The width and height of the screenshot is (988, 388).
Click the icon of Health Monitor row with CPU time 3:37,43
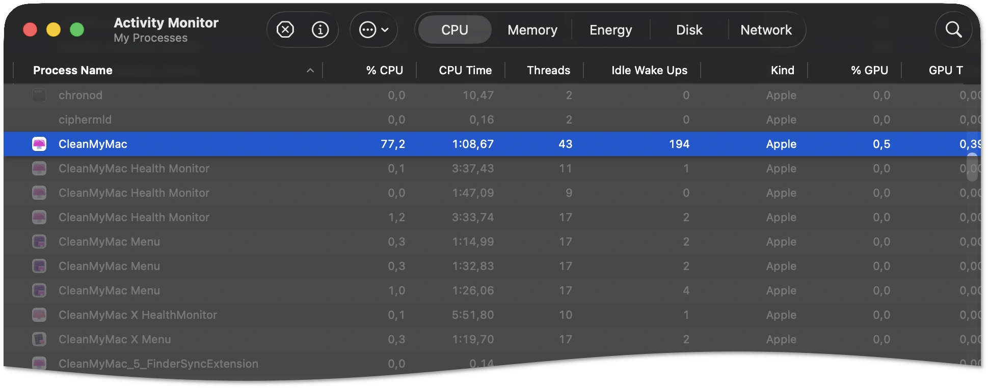click(39, 168)
